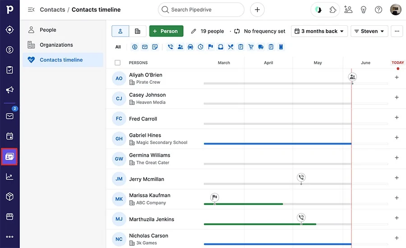Toggle the shopping cart filter
The width and height of the screenshot is (406, 248).
(x=251, y=47)
